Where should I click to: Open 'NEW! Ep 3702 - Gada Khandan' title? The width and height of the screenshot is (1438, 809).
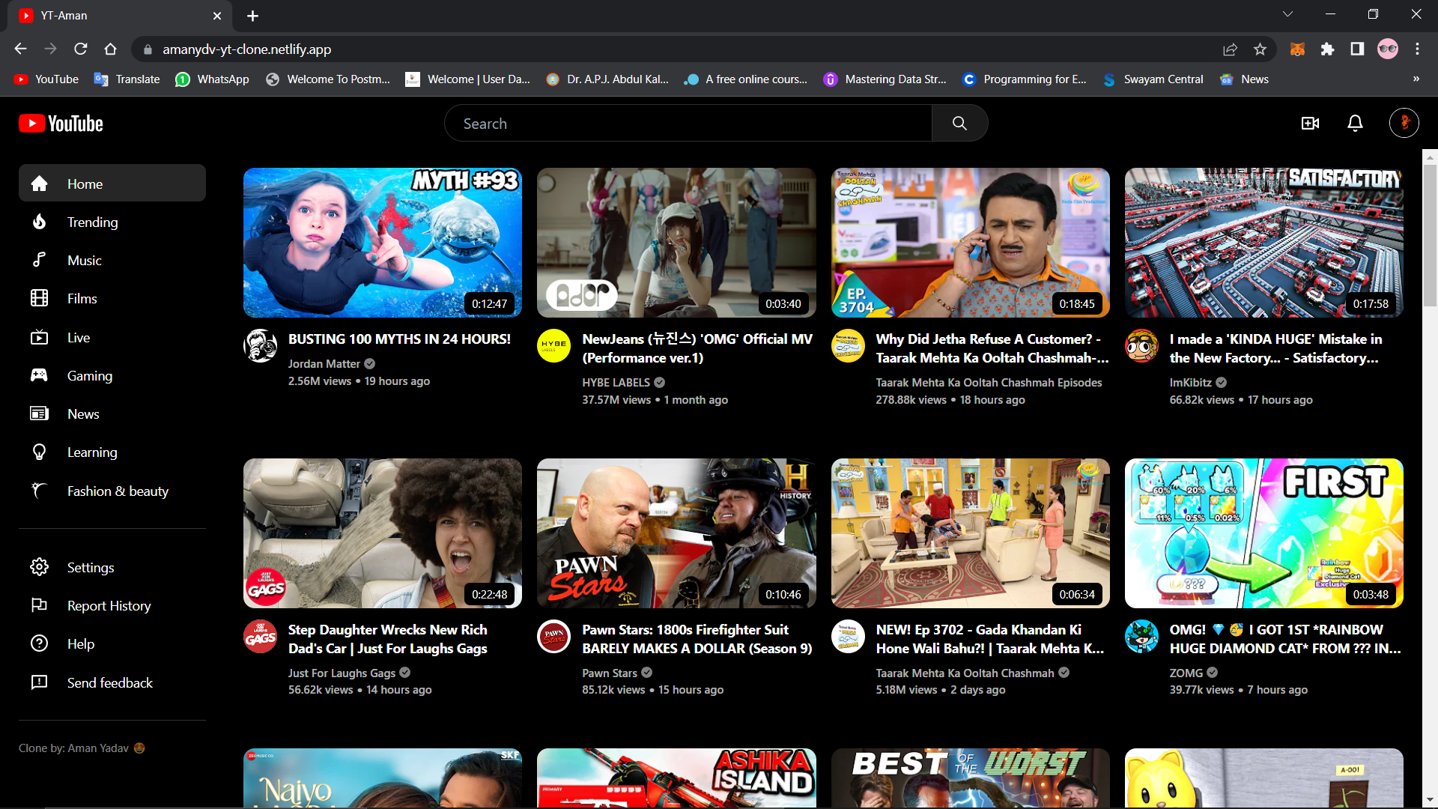click(x=990, y=640)
